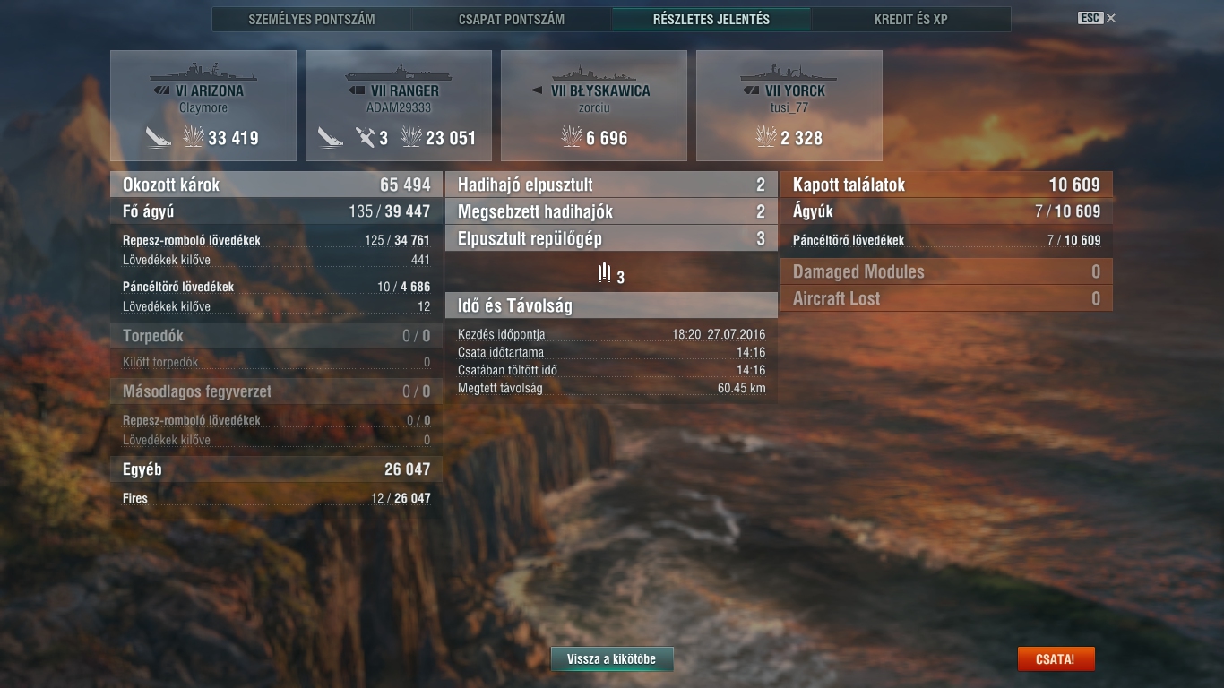Image resolution: width=1224 pixels, height=688 pixels.
Task: Click the destroyed planes bomb icon
Action: point(604,273)
